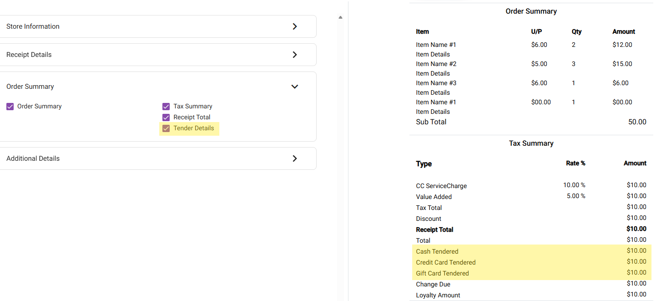This screenshot has height=301, width=656.
Task: Collapse Order Summary with the down chevron
Action: (295, 87)
